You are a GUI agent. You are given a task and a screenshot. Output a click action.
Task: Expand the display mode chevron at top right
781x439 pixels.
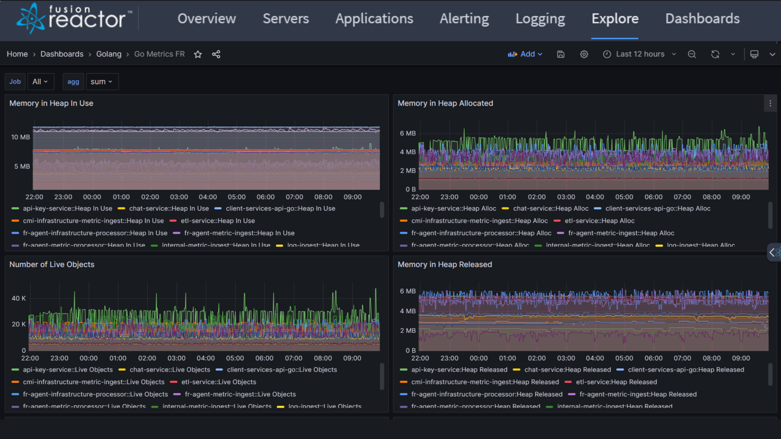tap(772, 54)
